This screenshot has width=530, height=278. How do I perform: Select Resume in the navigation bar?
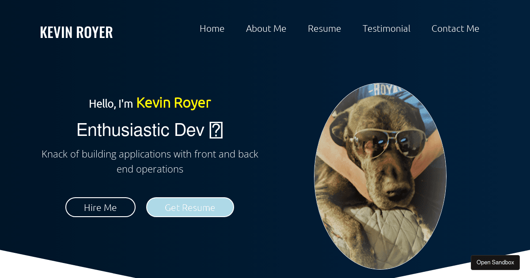(x=324, y=29)
